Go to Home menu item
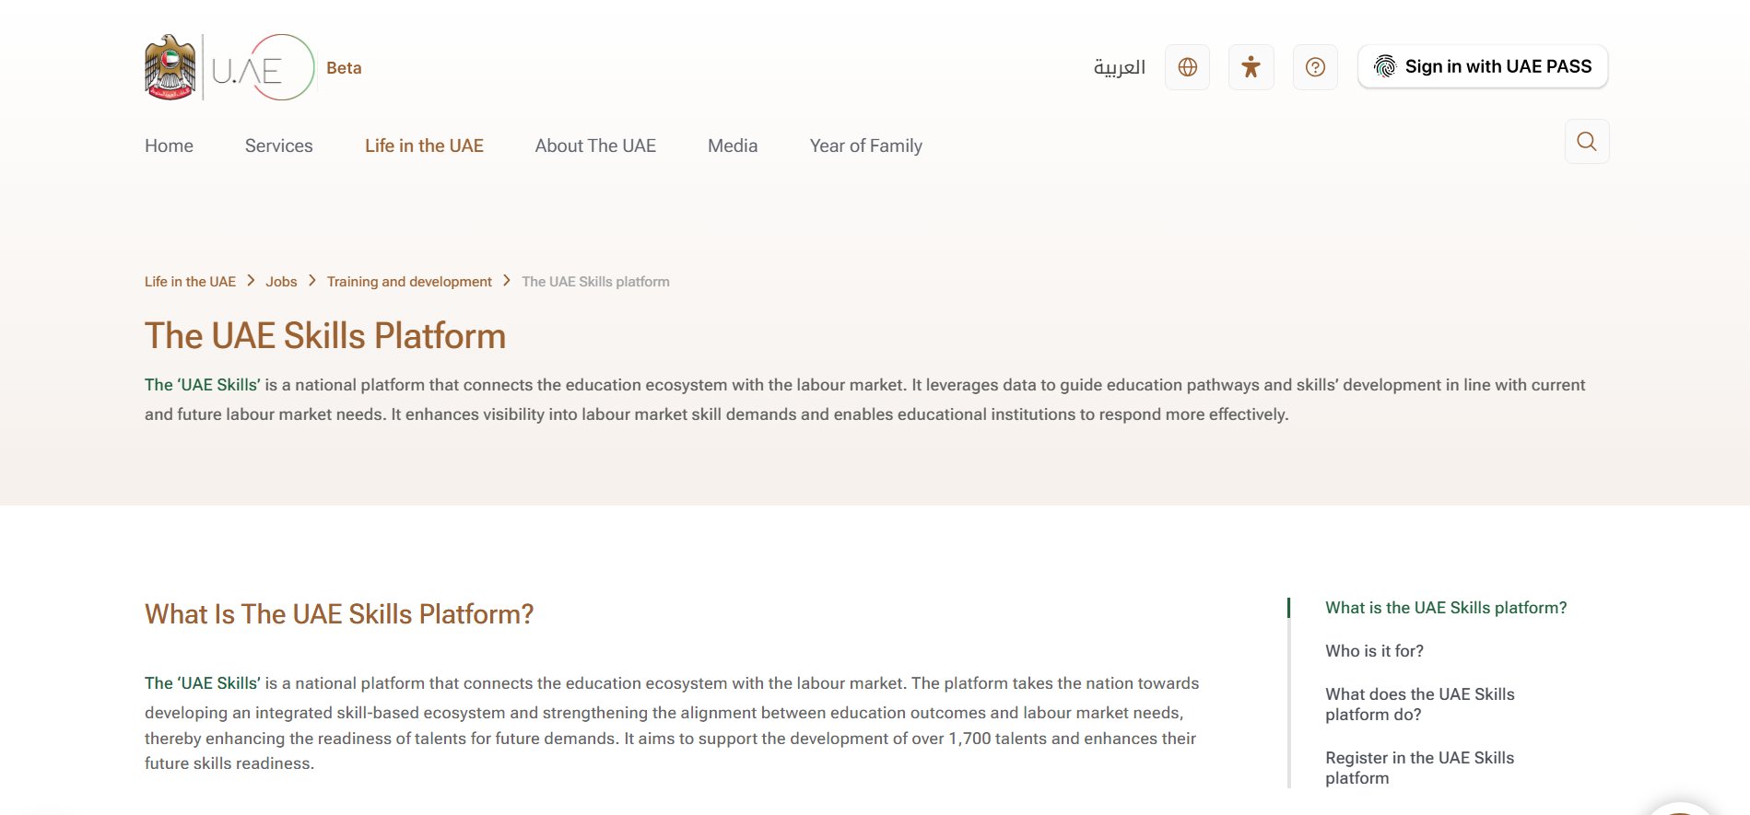This screenshot has width=1750, height=815. pyautogui.click(x=169, y=146)
